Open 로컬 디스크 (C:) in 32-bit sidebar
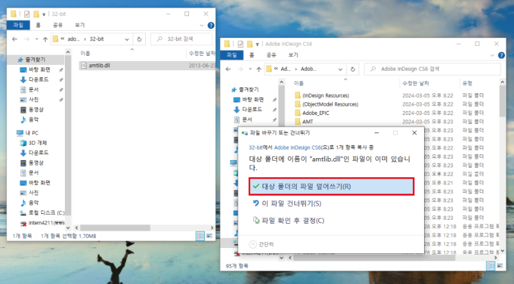The height and width of the screenshot is (284, 514). (42, 213)
